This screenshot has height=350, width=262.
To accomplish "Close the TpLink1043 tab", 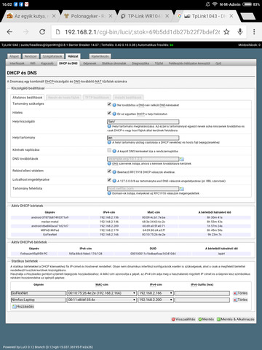I will tap(231, 16).
